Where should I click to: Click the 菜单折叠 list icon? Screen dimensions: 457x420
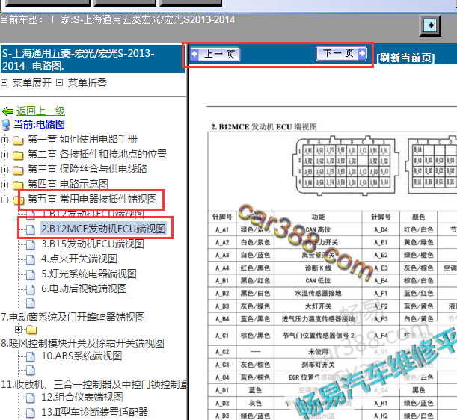click(x=59, y=83)
